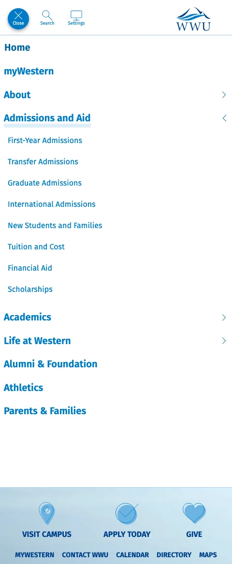This screenshot has height=564, width=232.
Task: Select First-Year Admissions link
Action: [45, 140]
